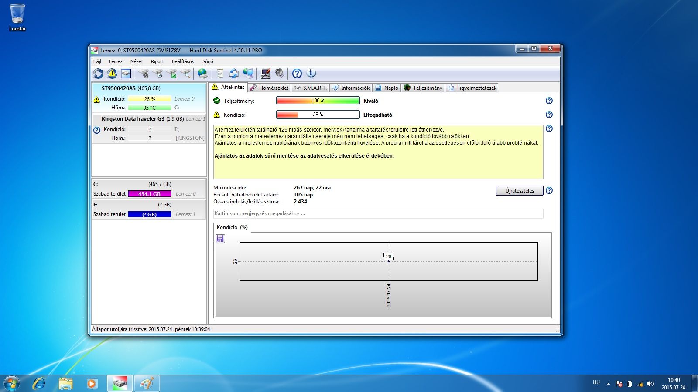Viewport: 698px width, 392px height.
Task: Click the disk panel toolbar icon
Action: coord(126,74)
